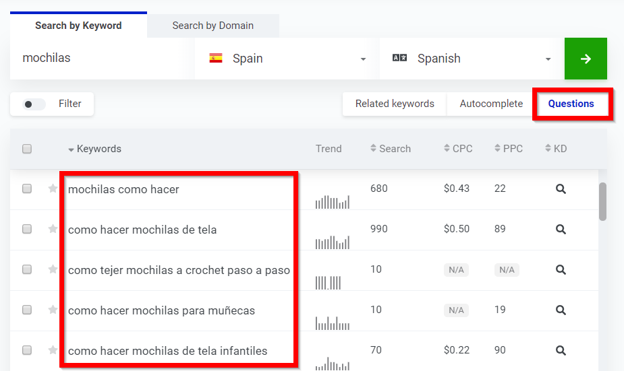Select checkbox for 'como hacer mochilas de tela'
This screenshot has width=624, height=371.
coord(27,230)
